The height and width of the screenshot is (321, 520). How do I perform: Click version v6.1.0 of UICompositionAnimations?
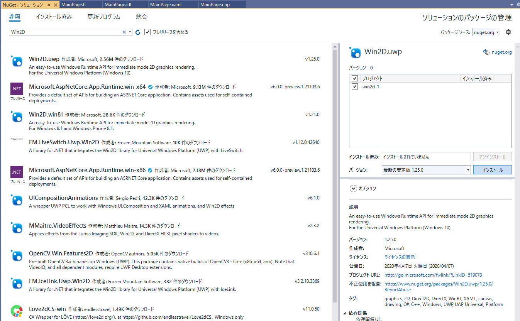click(x=313, y=198)
